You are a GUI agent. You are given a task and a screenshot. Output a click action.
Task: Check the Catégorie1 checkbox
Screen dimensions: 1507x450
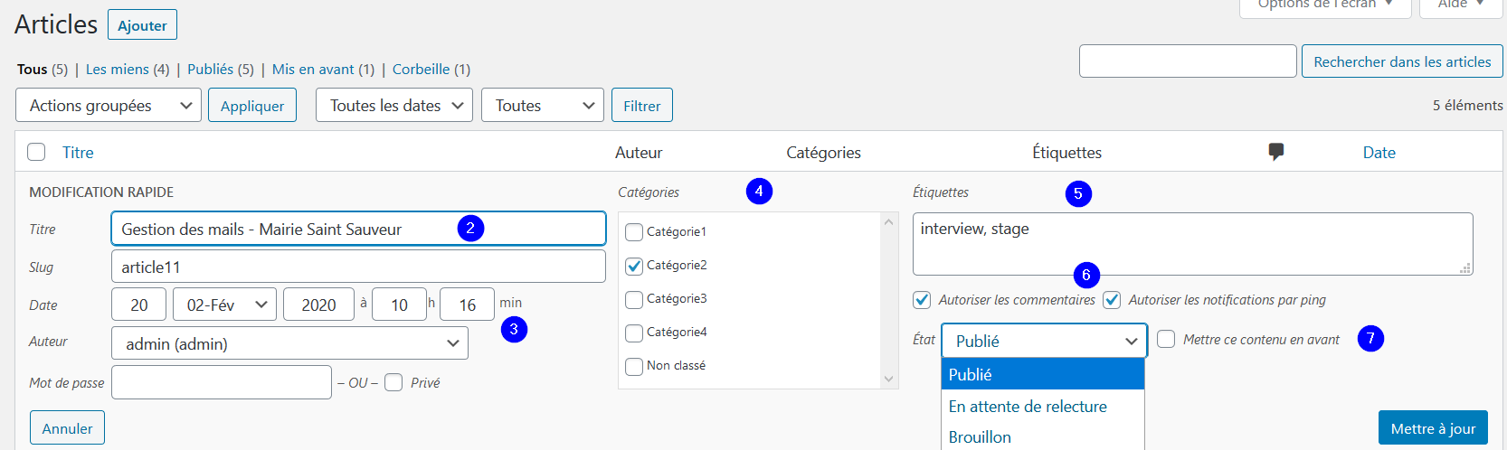click(x=634, y=232)
